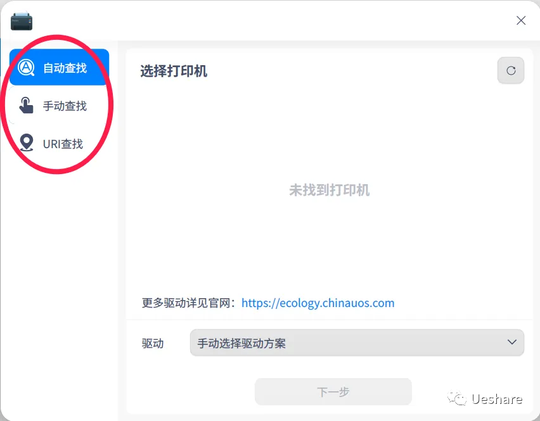Click the hand icon for manual printer search
This screenshot has width=540, height=421.
coord(25,106)
